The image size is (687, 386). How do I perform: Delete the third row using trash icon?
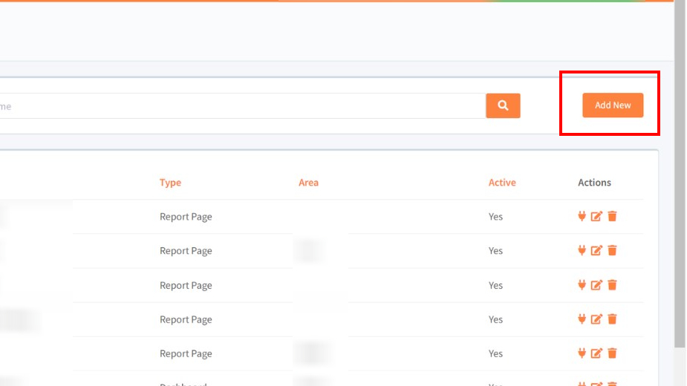coord(612,285)
